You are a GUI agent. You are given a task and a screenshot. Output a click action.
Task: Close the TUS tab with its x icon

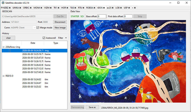pyautogui.click(x=75, y=8)
